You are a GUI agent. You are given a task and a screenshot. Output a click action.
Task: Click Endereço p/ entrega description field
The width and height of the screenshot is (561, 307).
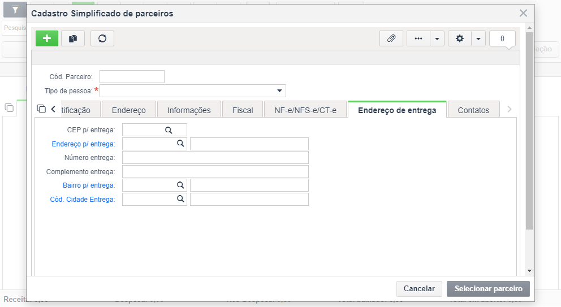[x=249, y=144]
